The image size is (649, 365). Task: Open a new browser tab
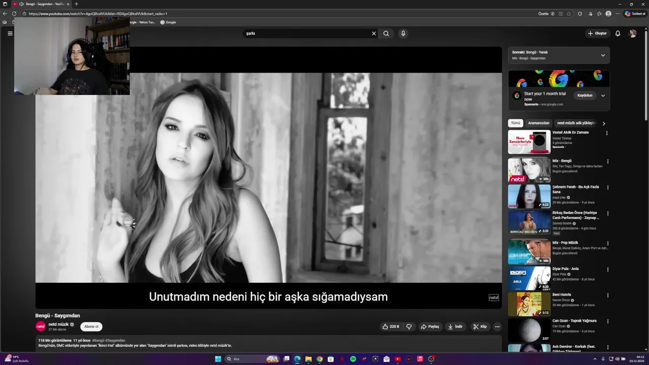pyautogui.click(x=76, y=4)
